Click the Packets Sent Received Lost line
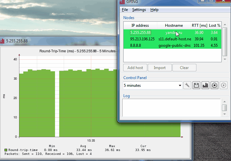 (48, 154)
